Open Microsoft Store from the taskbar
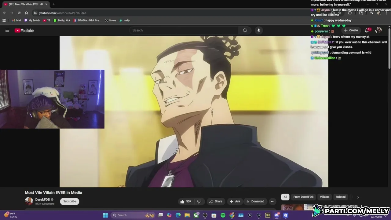 pyautogui.click(x=214, y=215)
